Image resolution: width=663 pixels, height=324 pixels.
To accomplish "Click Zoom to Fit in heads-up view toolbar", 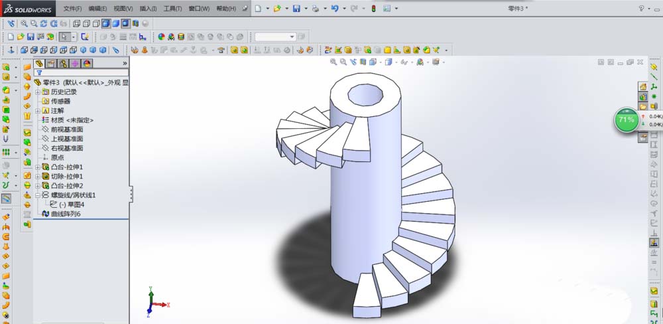I will click(333, 62).
